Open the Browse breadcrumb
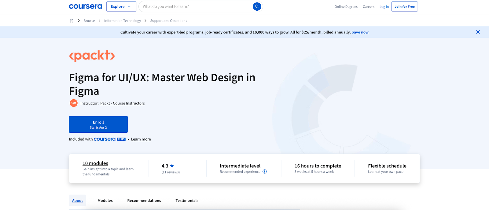The image size is (489, 210). click(x=89, y=21)
